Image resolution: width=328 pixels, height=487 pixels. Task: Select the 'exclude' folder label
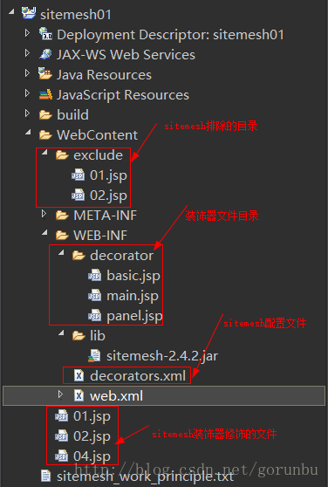(x=98, y=155)
